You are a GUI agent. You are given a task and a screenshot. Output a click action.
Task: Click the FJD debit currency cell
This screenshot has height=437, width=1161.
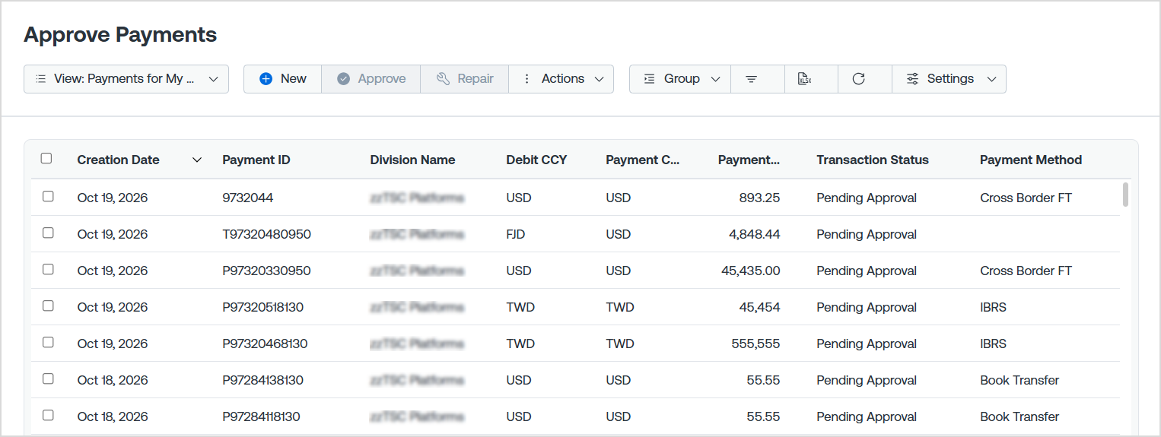tap(516, 235)
